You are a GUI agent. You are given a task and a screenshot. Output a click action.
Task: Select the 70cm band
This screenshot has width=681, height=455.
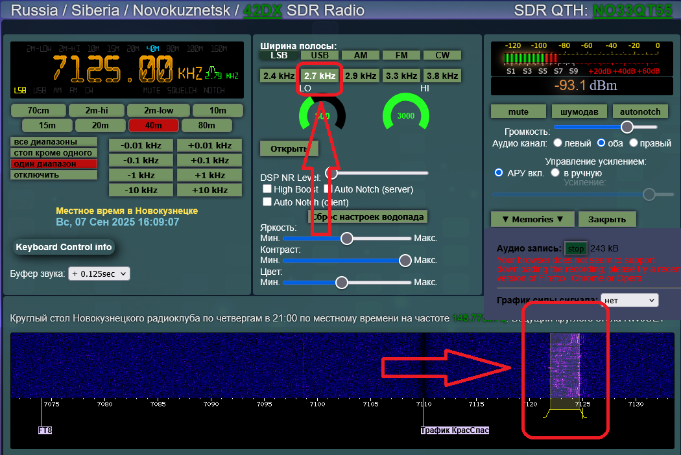click(38, 111)
